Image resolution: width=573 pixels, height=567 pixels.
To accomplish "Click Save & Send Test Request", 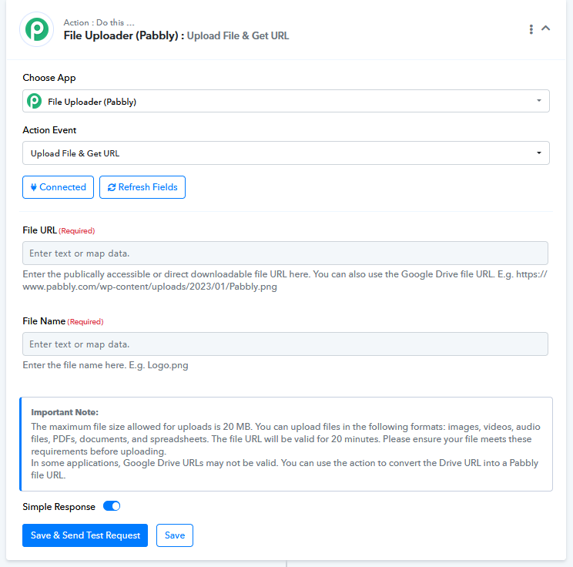I will pos(85,535).
